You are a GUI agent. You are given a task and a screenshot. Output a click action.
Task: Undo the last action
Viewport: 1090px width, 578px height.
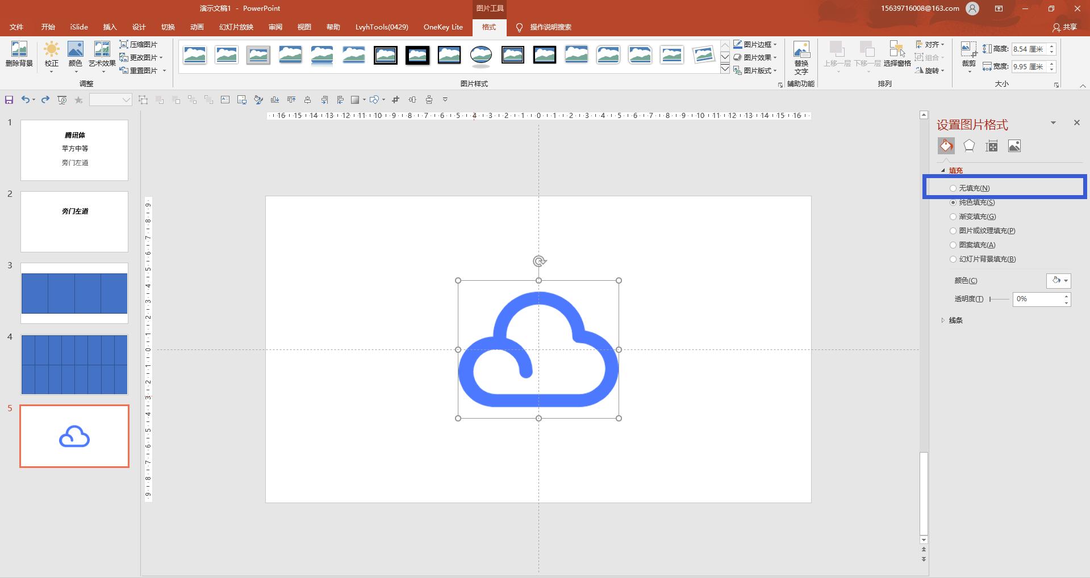pyautogui.click(x=26, y=100)
